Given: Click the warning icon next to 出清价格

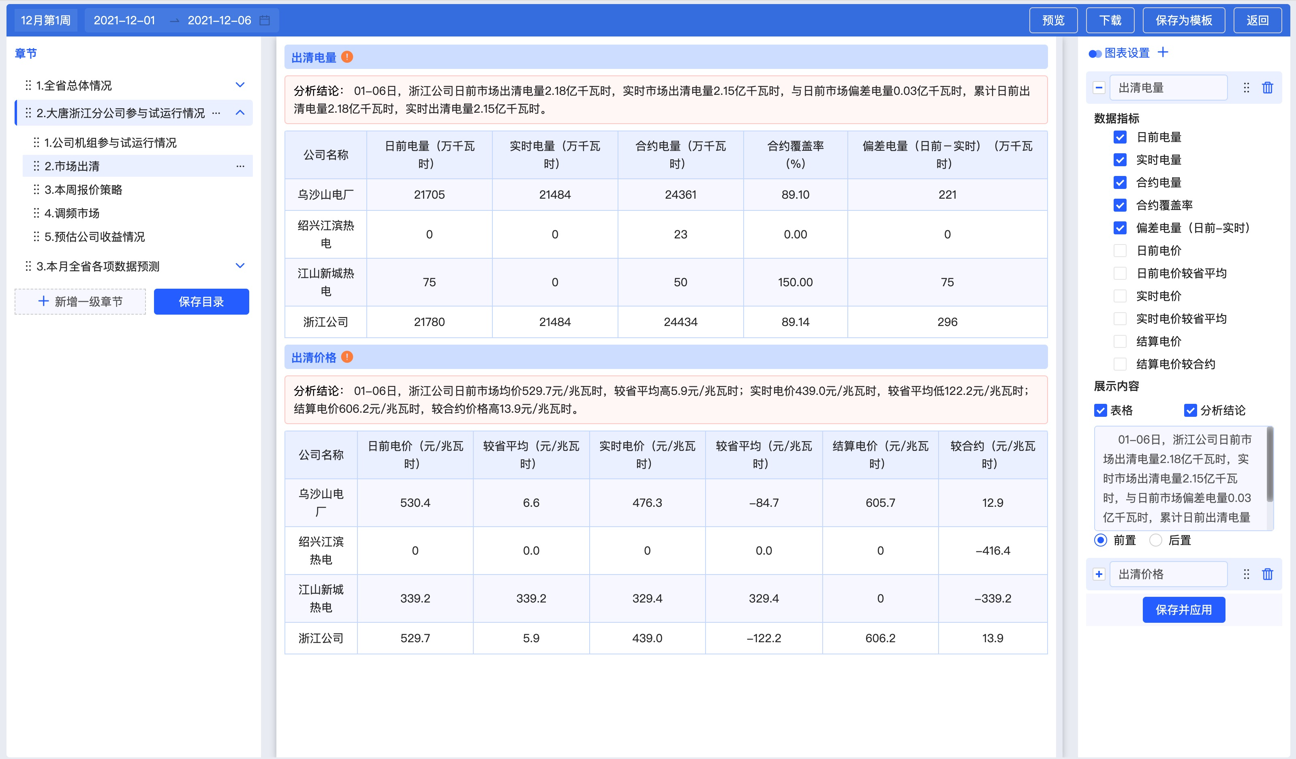Looking at the screenshot, I should [x=347, y=357].
